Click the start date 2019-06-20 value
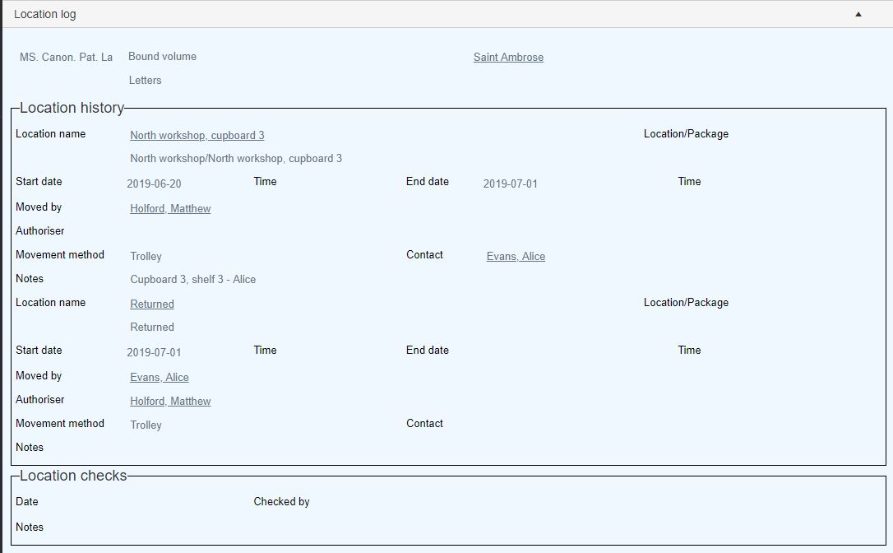This screenshot has width=893, height=553. (x=154, y=184)
